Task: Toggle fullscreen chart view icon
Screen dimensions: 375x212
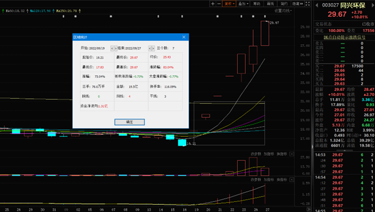Action: (x=308, y=4)
